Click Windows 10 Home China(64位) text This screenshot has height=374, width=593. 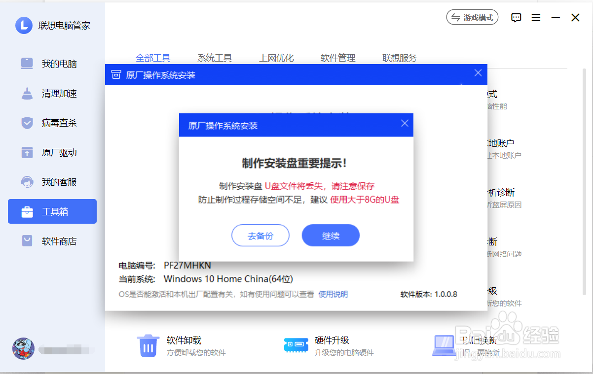pyautogui.click(x=228, y=279)
